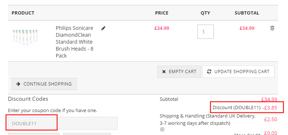Click the quantity input box
The height and width of the screenshot is (135, 288).
point(206,32)
